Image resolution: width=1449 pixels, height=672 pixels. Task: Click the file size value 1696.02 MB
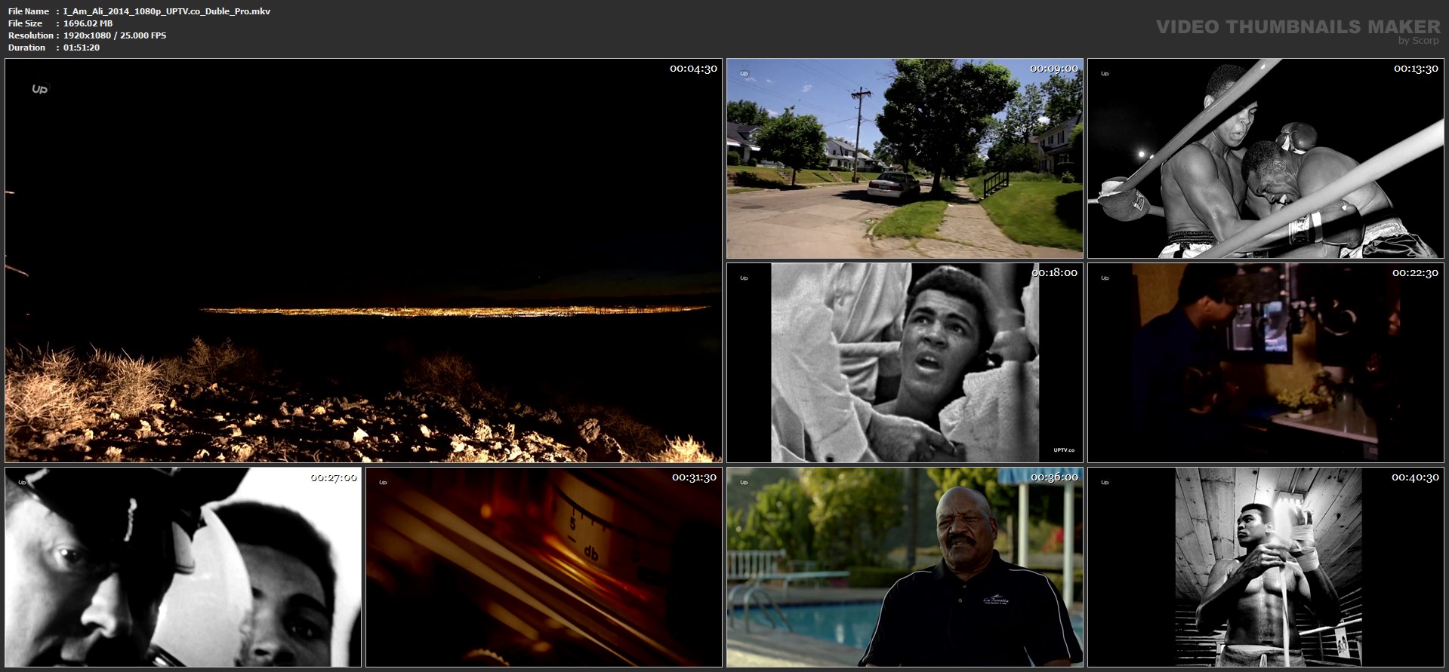[x=88, y=23]
